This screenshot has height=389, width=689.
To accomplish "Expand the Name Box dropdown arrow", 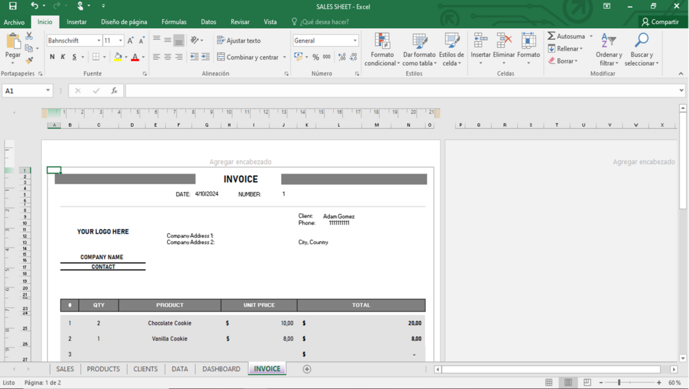I will coord(48,91).
